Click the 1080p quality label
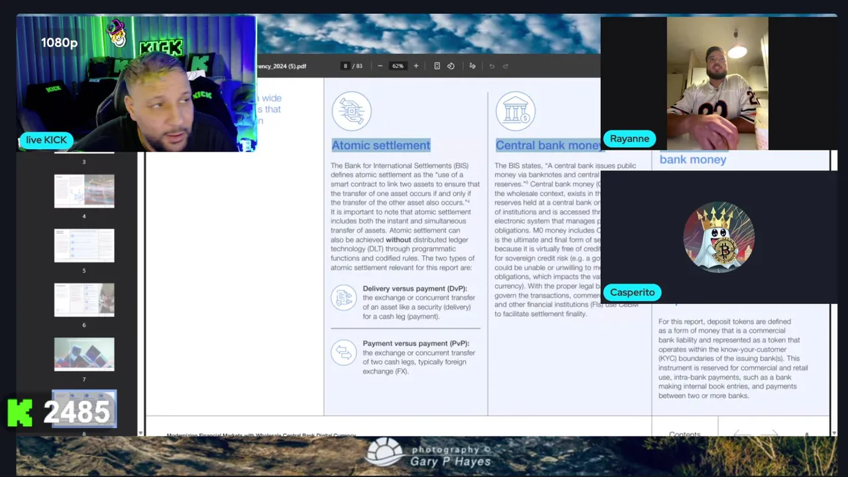Viewport: 848px width, 477px height. click(59, 42)
